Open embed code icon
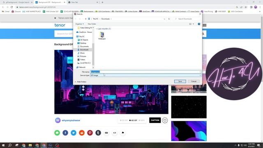 [115, 133]
